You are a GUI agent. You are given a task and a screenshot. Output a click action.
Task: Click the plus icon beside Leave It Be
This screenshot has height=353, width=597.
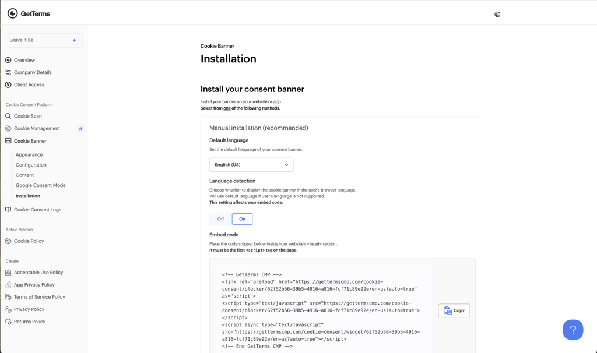[74, 40]
